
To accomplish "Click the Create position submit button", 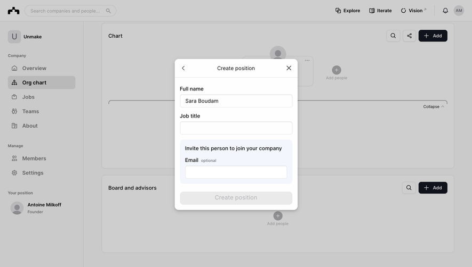I will 236,198.
